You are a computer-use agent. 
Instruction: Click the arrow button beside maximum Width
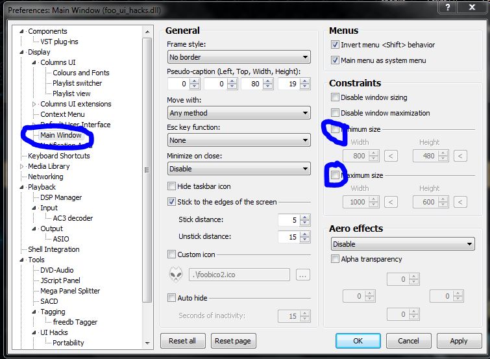[x=391, y=202]
